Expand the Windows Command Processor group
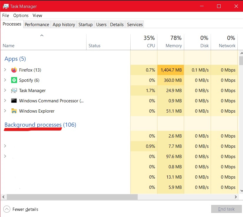The width and height of the screenshot is (243, 217). tap(5, 101)
